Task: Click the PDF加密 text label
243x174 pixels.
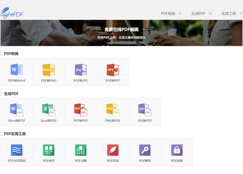Action: click(x=177, y=161)
